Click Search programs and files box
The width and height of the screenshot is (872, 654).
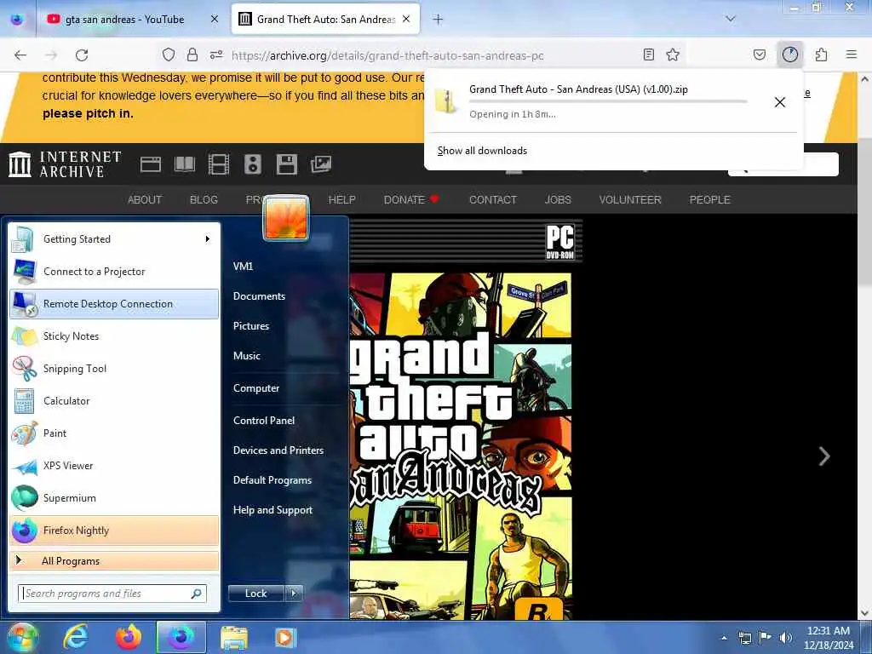click(x=112, y=594)
